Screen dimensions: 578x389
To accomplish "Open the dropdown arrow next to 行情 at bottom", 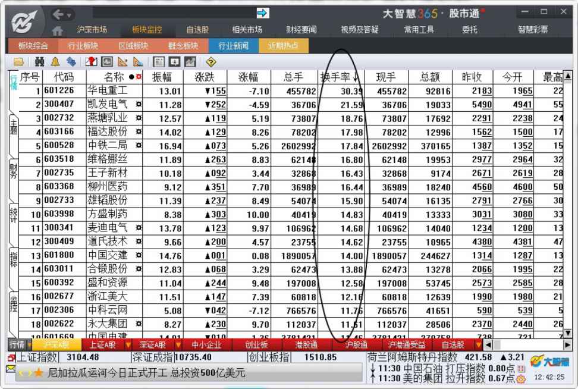I will click(x=29, y=345).
